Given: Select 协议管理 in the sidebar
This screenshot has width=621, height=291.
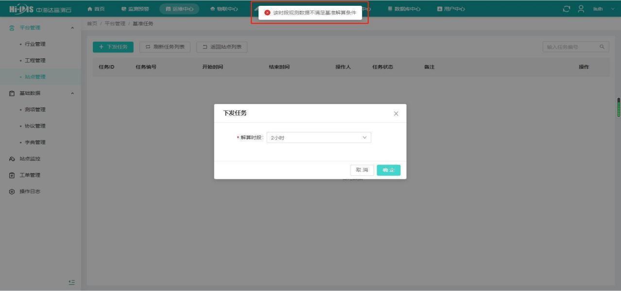Looking at the screenshot, I should [x=35, y=126].
